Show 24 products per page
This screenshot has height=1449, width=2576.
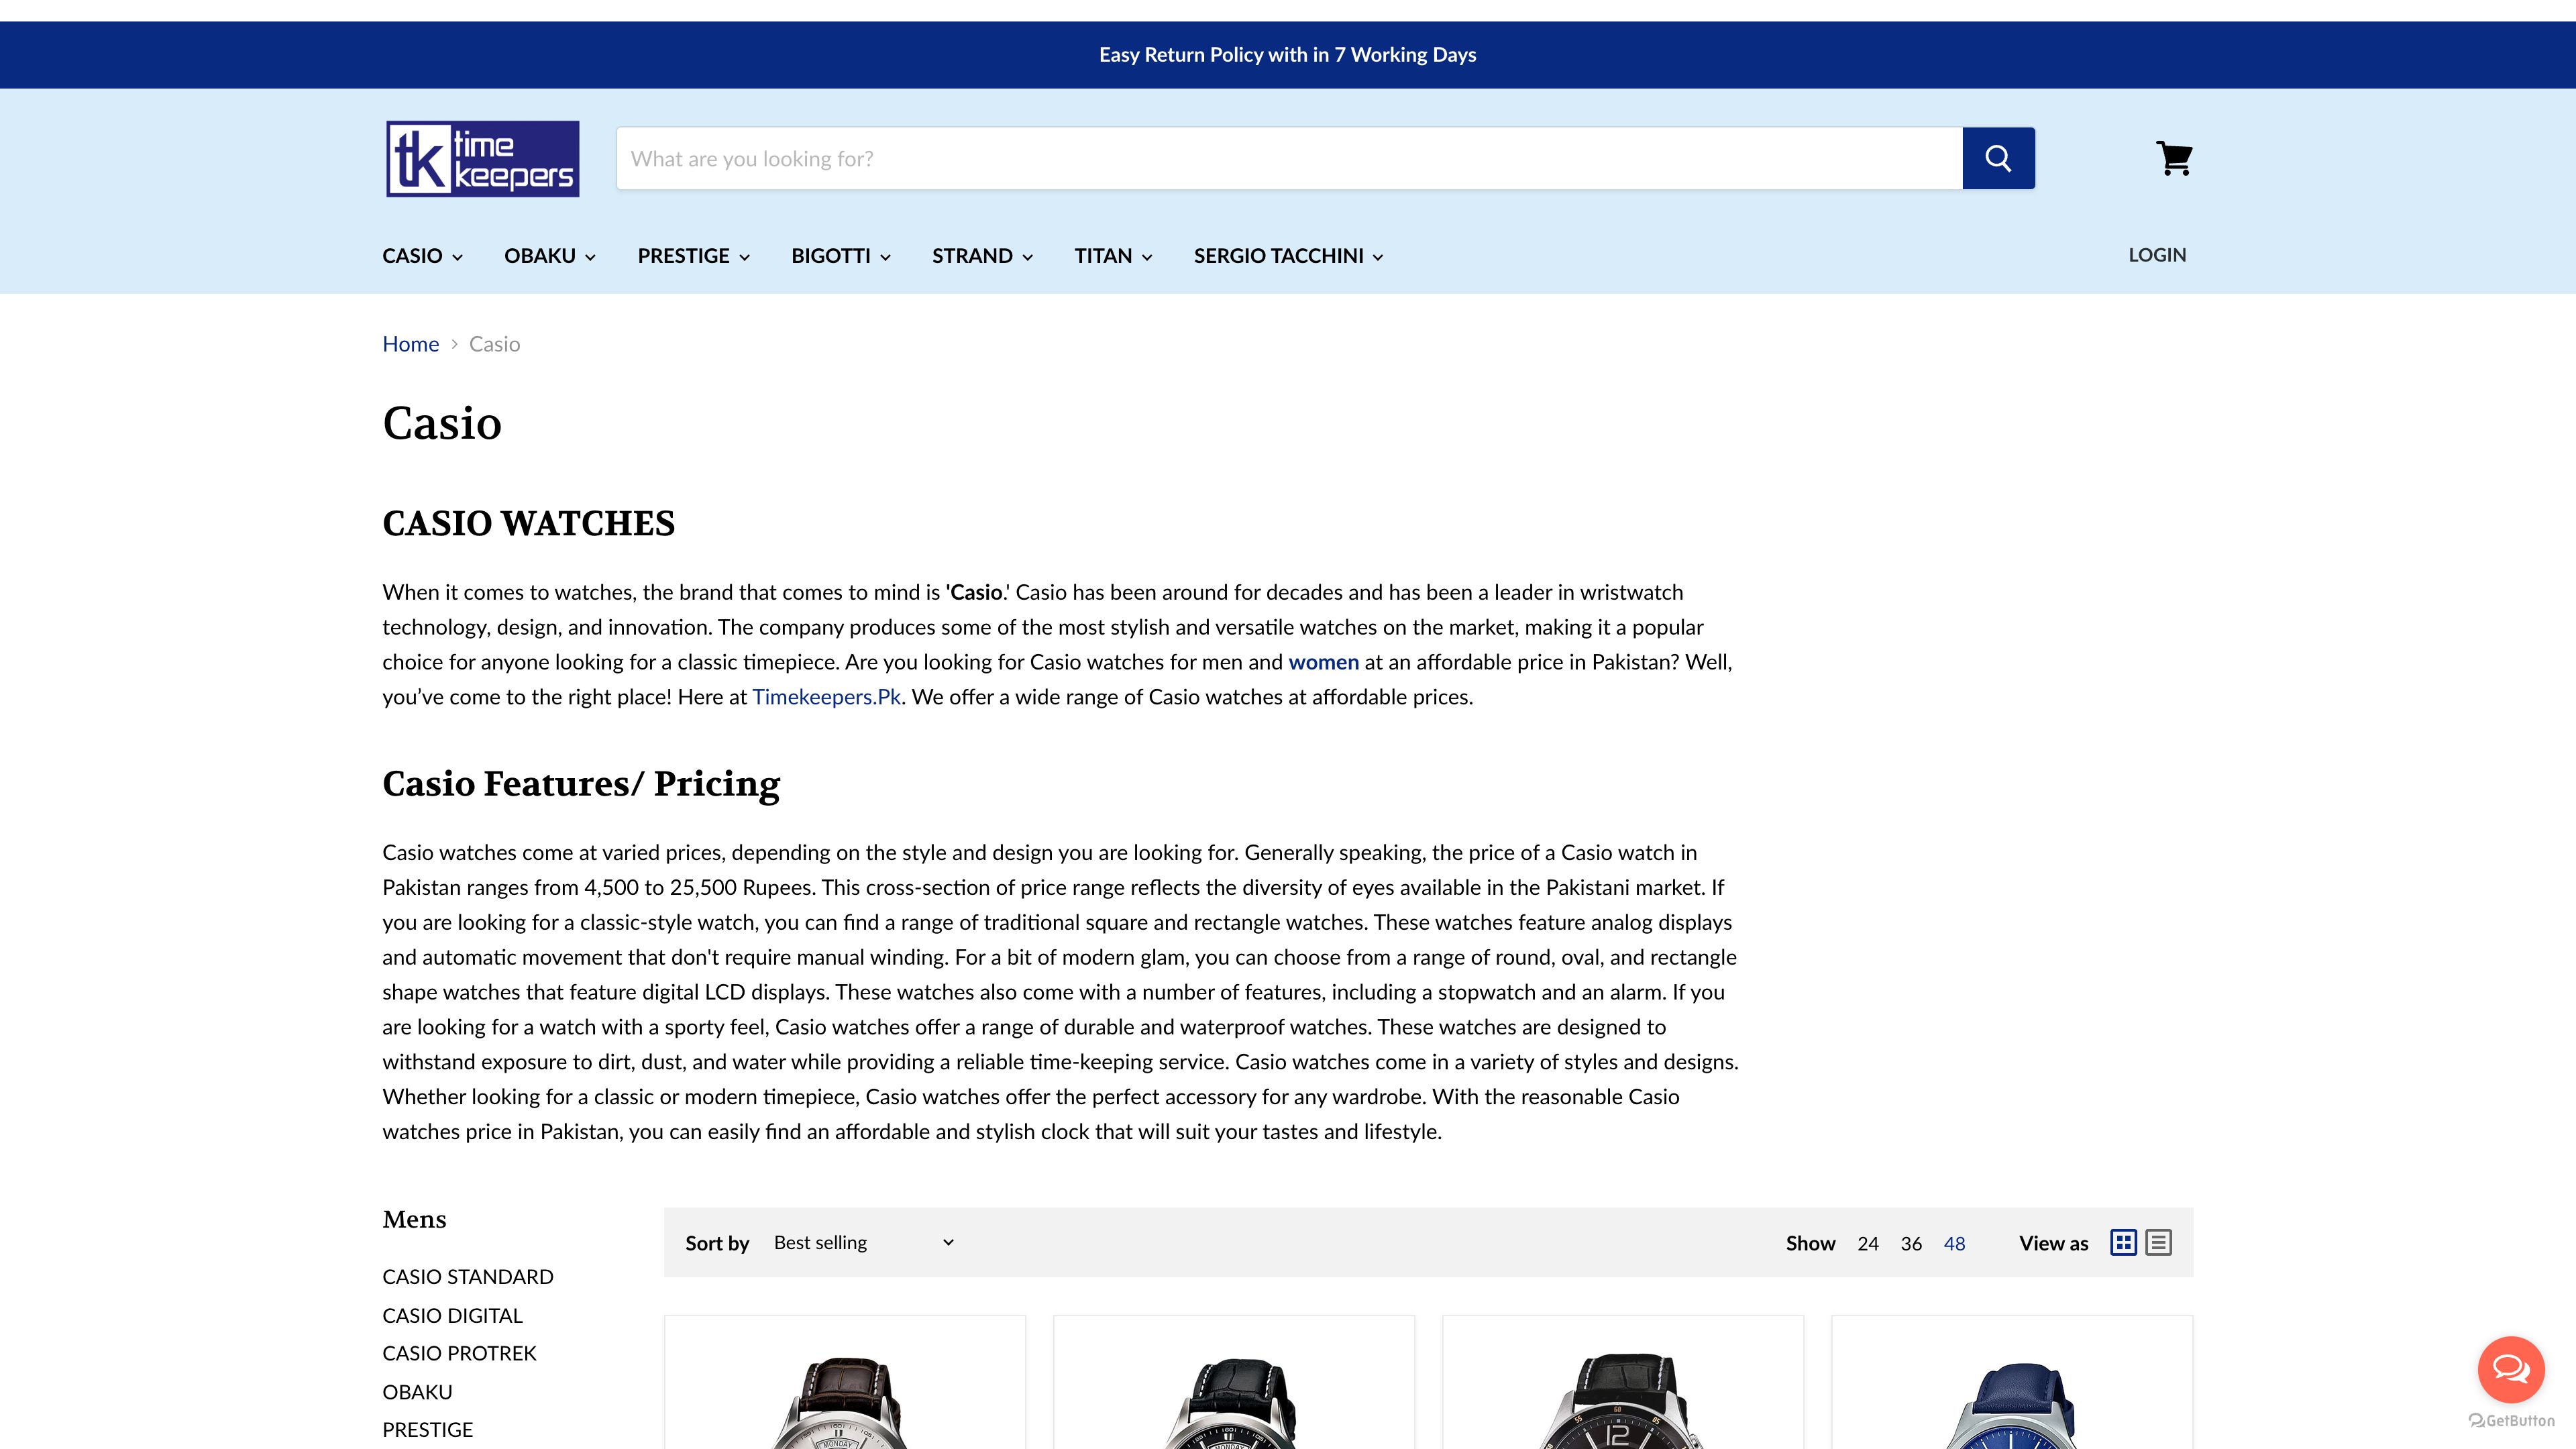1867,1243
